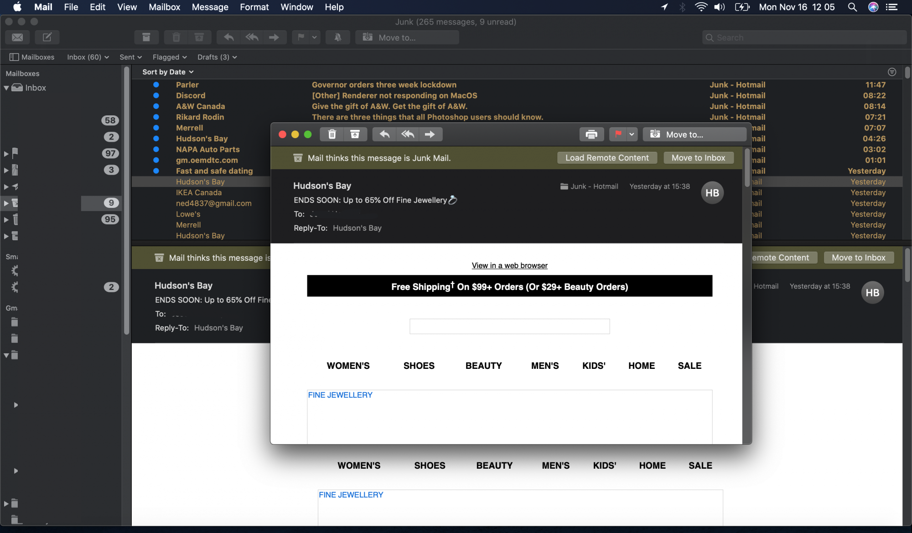Mute the conversation with the bell icon
Screen dimensions: 912x533
(x=338, y=37)
